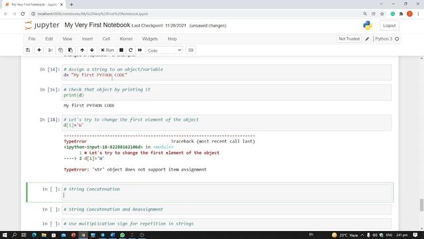Open the cell type Code dropdown
This screenshot has width=424, height=239.
point(164,50)
